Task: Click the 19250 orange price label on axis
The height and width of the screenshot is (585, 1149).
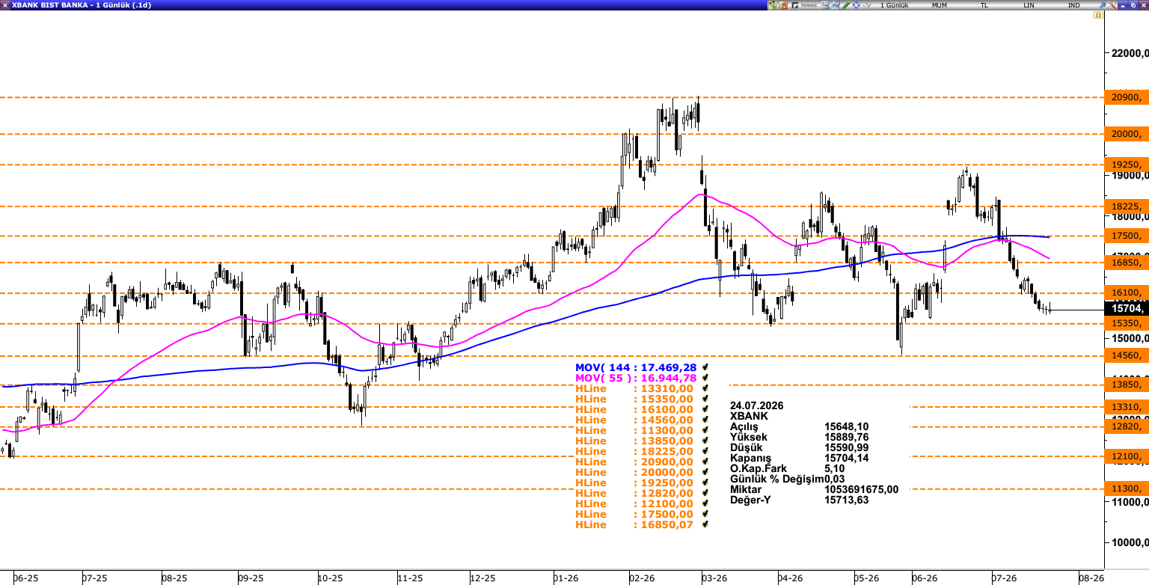Action: 1126,165
